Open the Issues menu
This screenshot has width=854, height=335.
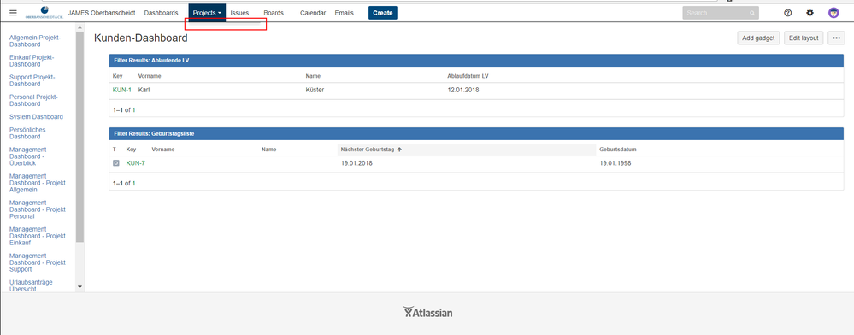[x=239, y=13]
